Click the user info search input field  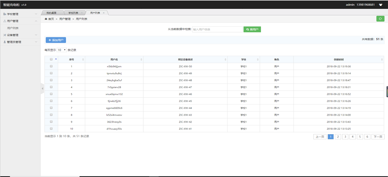pyautogui.click(x=217, y=29)
